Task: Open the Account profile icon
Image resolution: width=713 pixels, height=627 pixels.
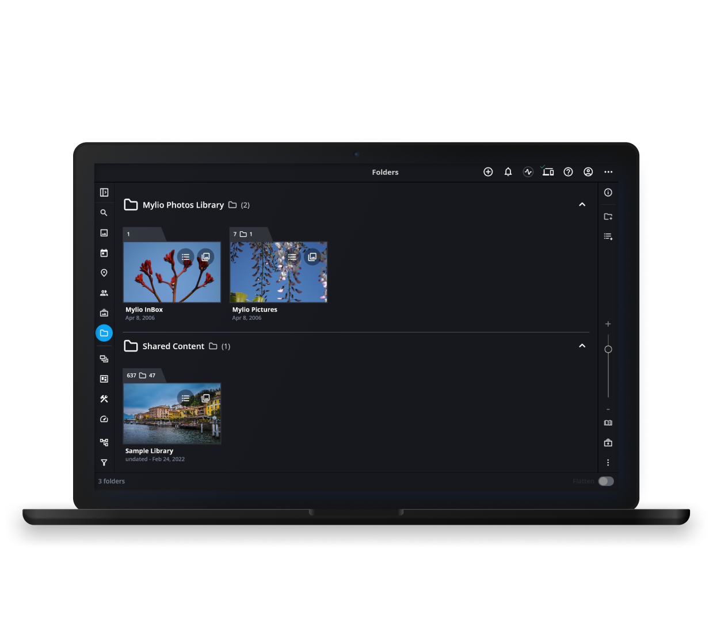Action: point(588,172)
